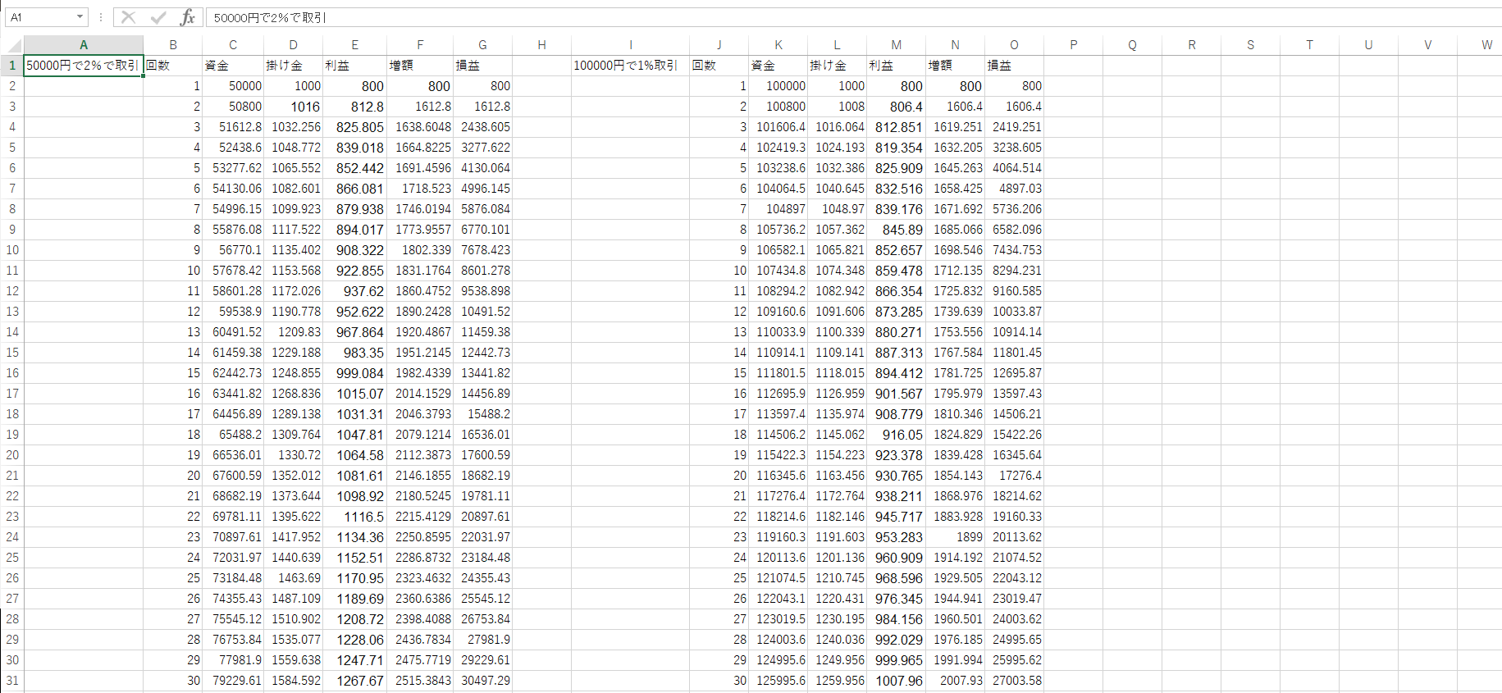The image size is (1502, 693).
Task: Click the 資金 header cell in column K
Action: click(778, 66)
